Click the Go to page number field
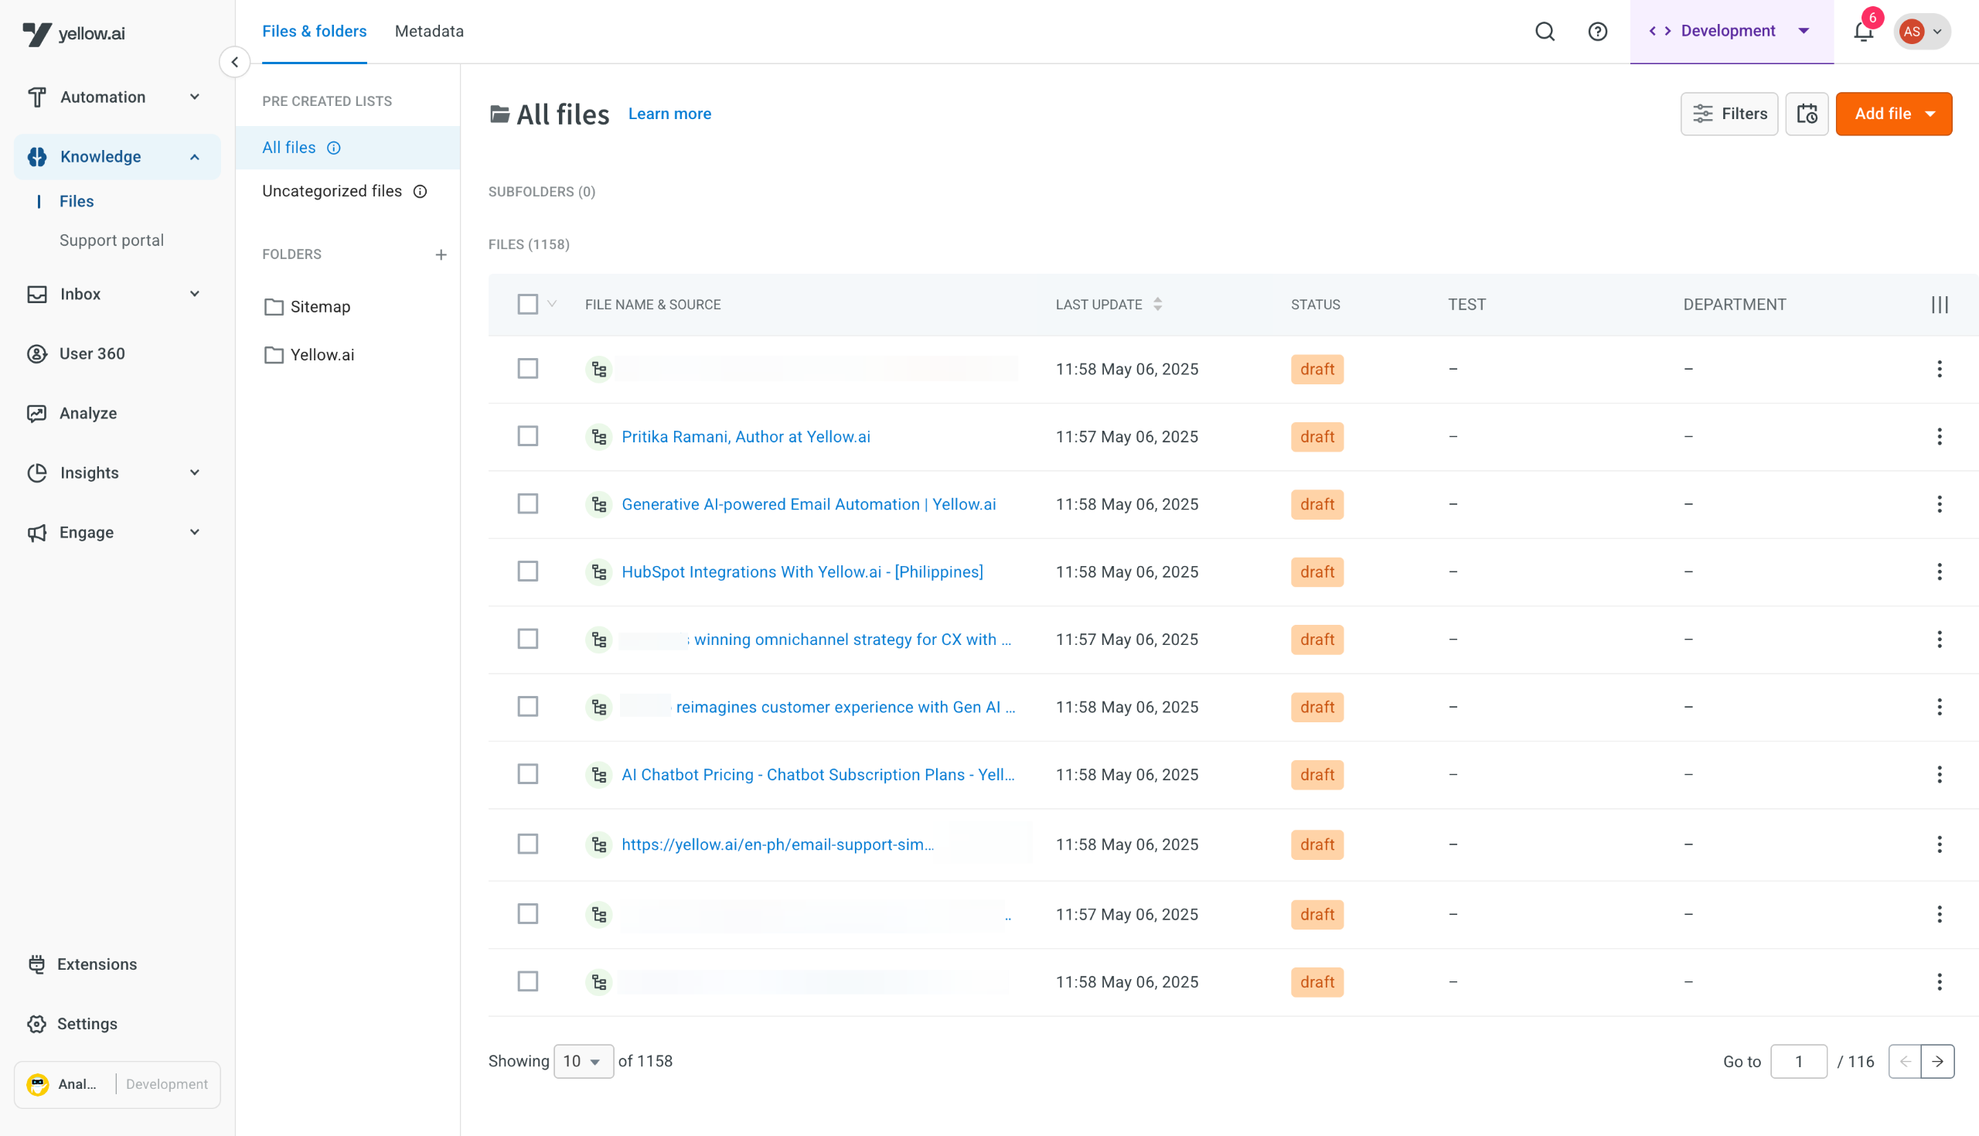 tap(1798, 1061)
